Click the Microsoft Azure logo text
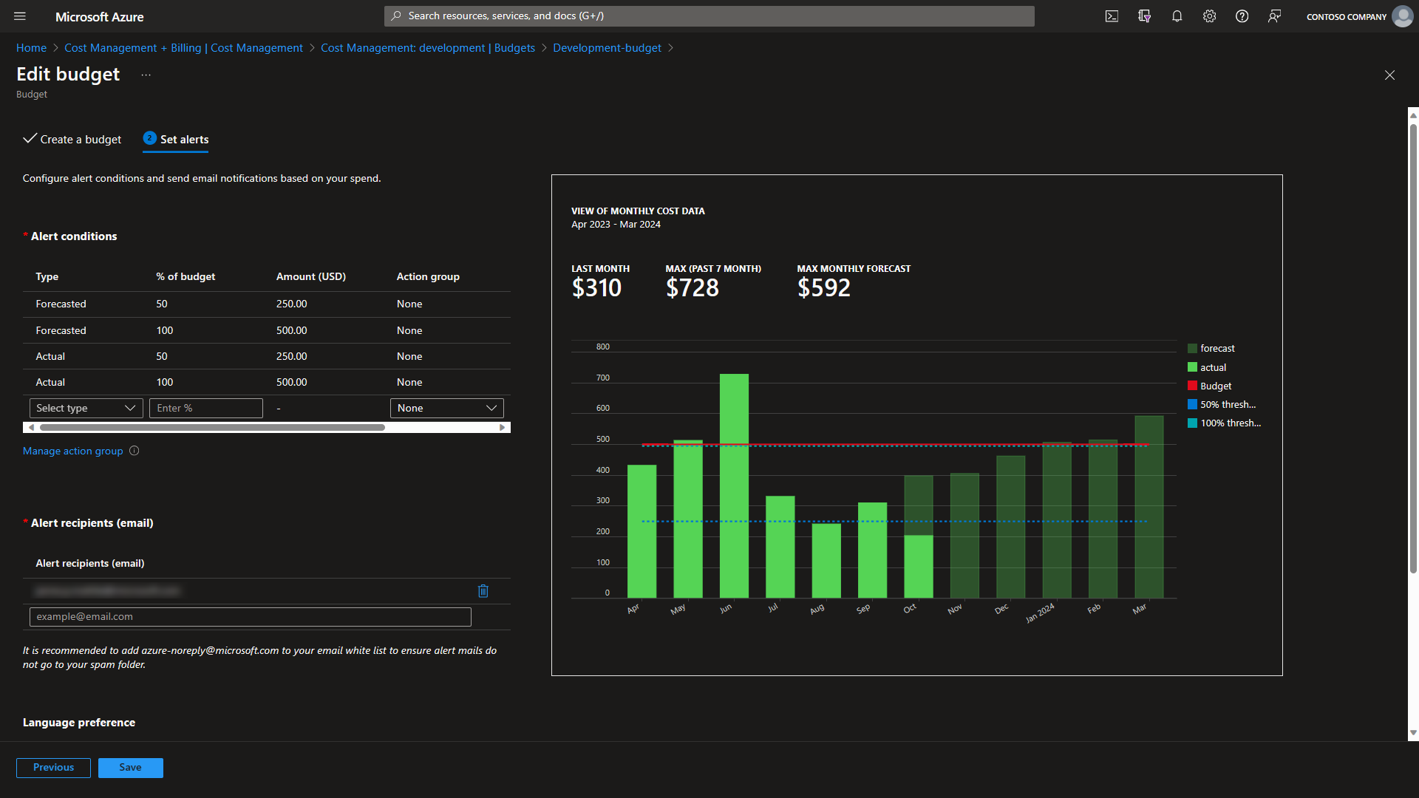The width and height of the screenshot is (1419, 798). click(x=100, y=17)
